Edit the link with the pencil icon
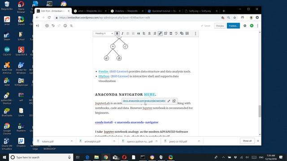This screenshot has width=287, height=161. point(169,101)
